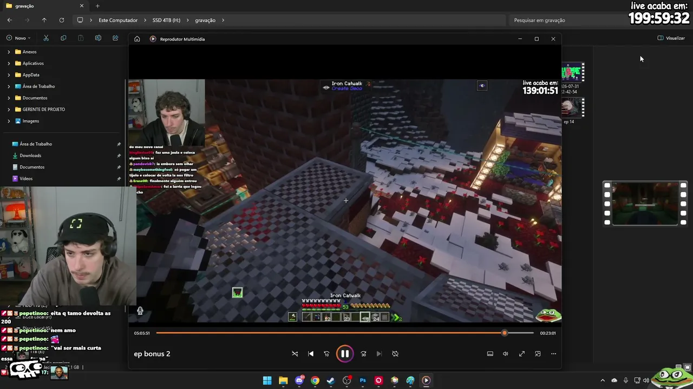Open Discord from the taskbar
Image resolution: width=693 pixels, height=389 pixels.
pyautogui.click(x=299, y=380)
